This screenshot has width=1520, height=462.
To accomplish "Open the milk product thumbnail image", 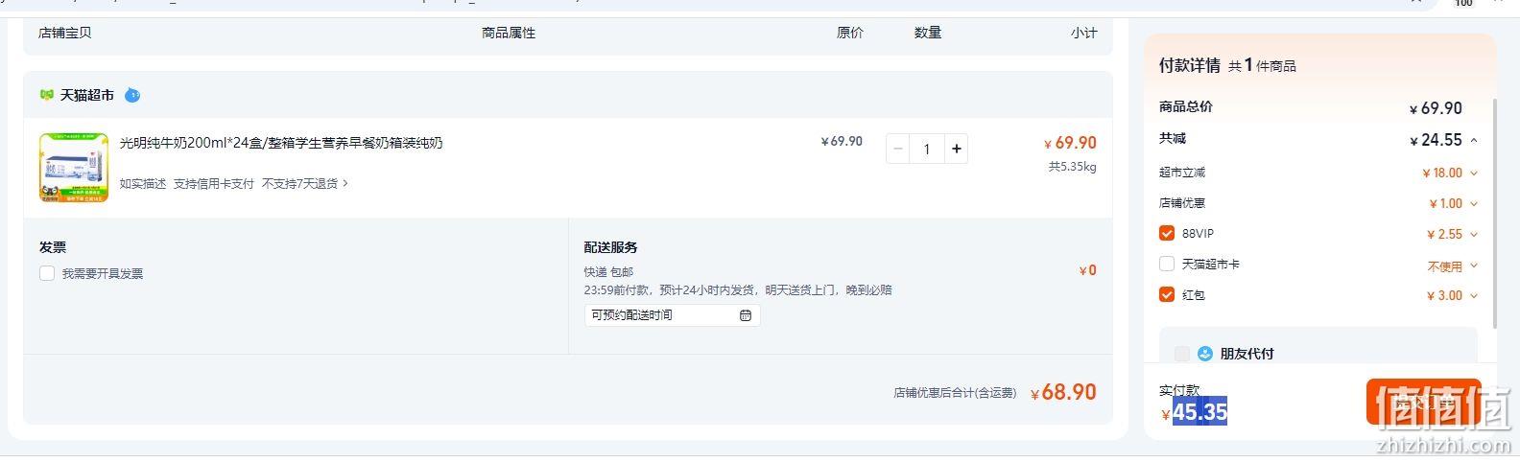I will click(74, 168).
